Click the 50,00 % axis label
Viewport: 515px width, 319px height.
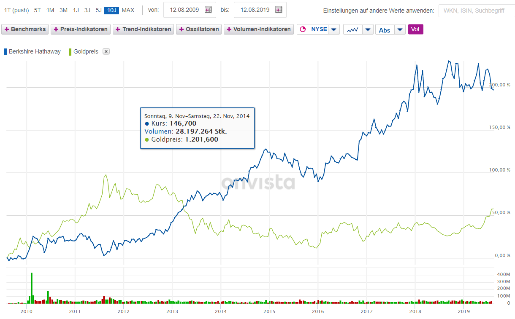pos(501,212)
